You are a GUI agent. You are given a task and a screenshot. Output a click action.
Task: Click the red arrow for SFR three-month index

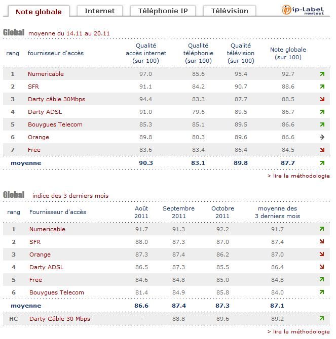322,242
